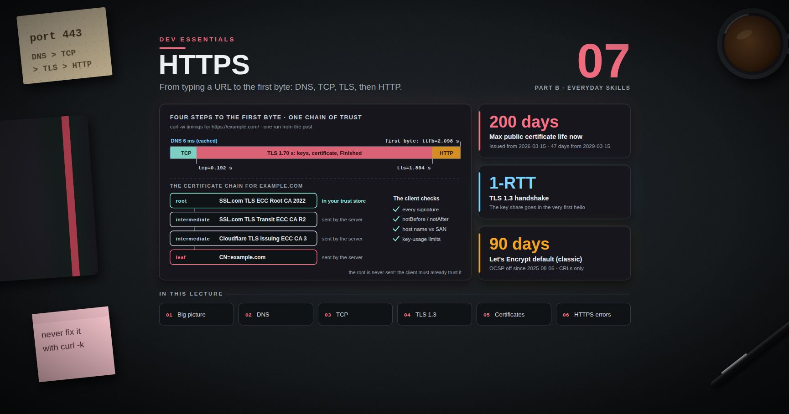
Task: Click the subtitle starting "From typing a URL"
Action: [280, 87]
